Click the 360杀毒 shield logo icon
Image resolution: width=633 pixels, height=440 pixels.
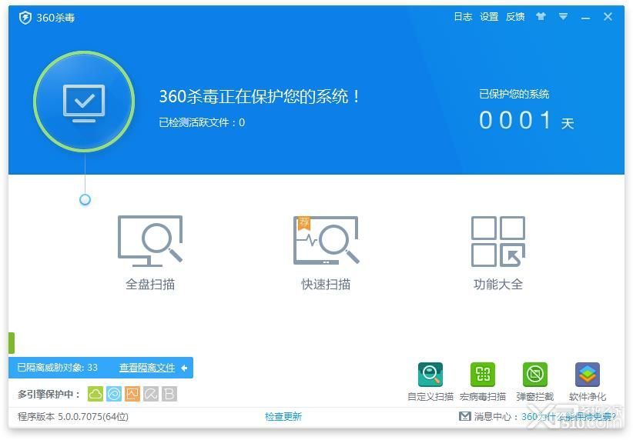pyautogui.click(x=25, y=18)
